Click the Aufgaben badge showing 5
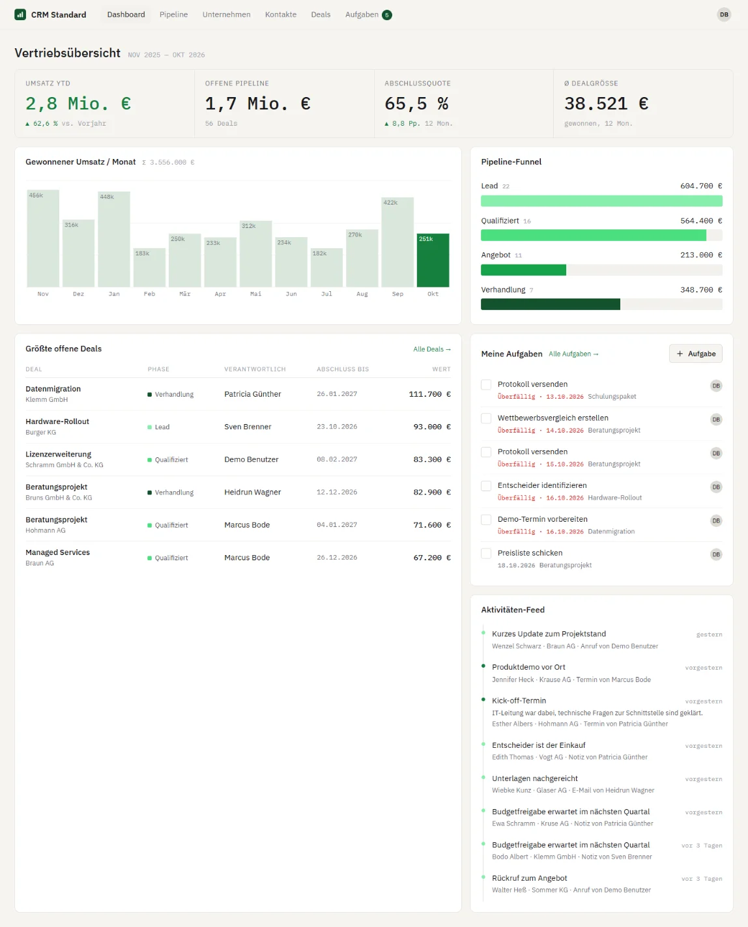This screenshot has height=927, width=748. tap(387, 15)
